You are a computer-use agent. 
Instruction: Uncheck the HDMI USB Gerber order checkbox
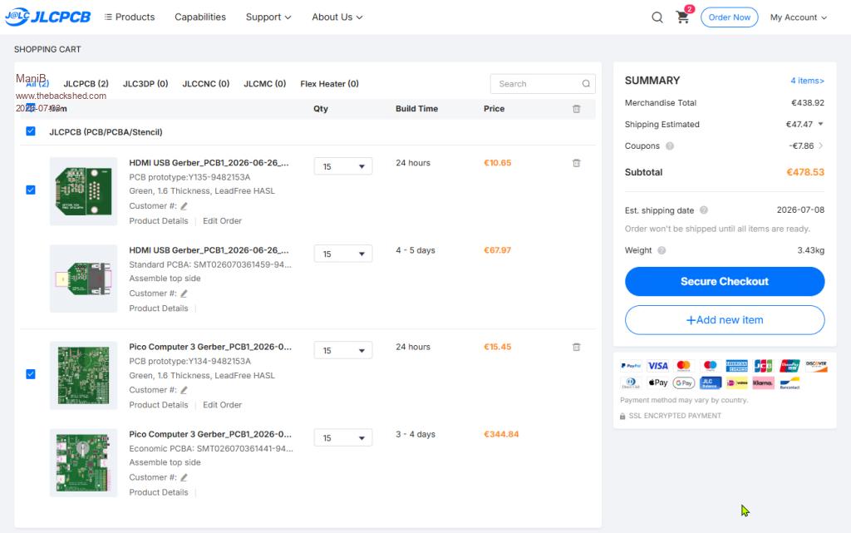click(31, 190)
